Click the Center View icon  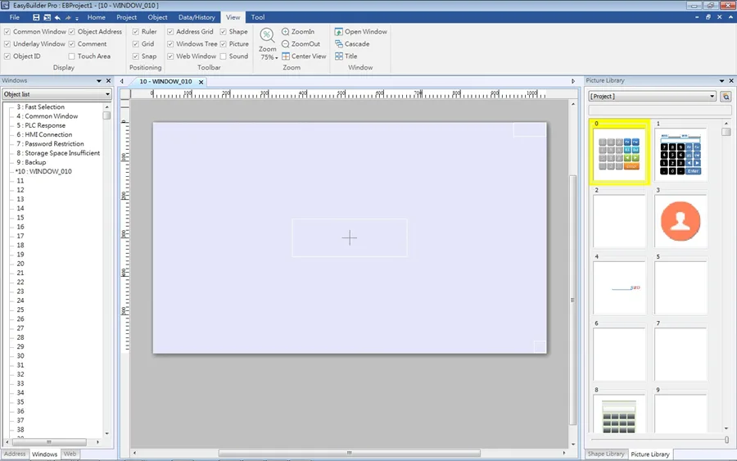tap(285, 56)
